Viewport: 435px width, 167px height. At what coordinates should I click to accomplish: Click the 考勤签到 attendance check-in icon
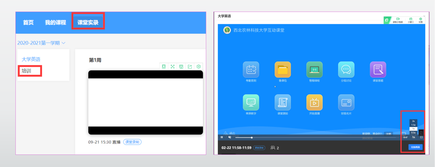click(251, 70)
